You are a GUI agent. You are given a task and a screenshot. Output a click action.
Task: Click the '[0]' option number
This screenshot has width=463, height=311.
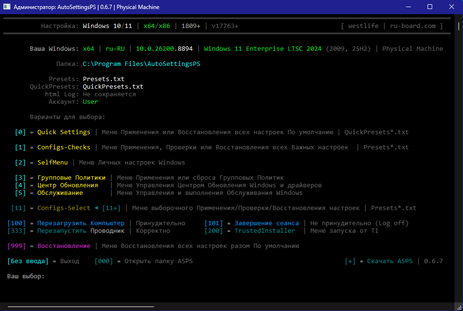[x=20, y=132]
